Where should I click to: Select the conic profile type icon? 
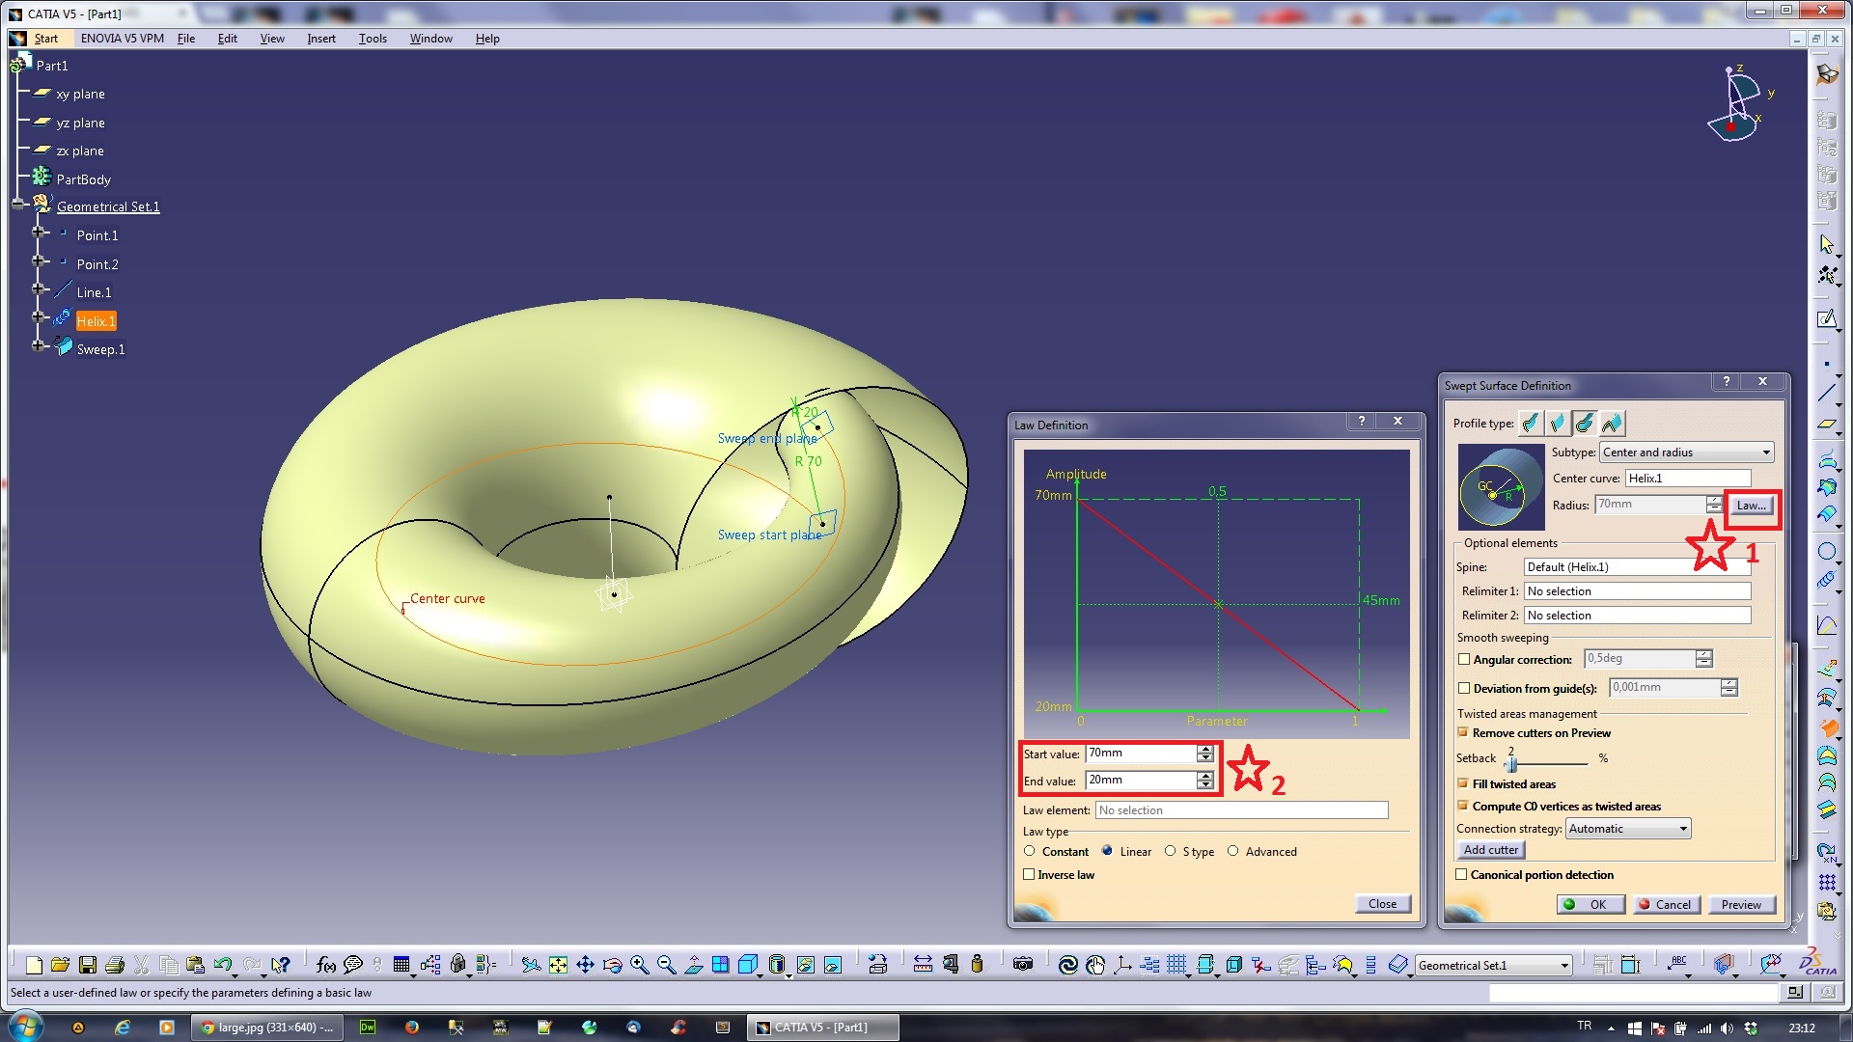1612,423
